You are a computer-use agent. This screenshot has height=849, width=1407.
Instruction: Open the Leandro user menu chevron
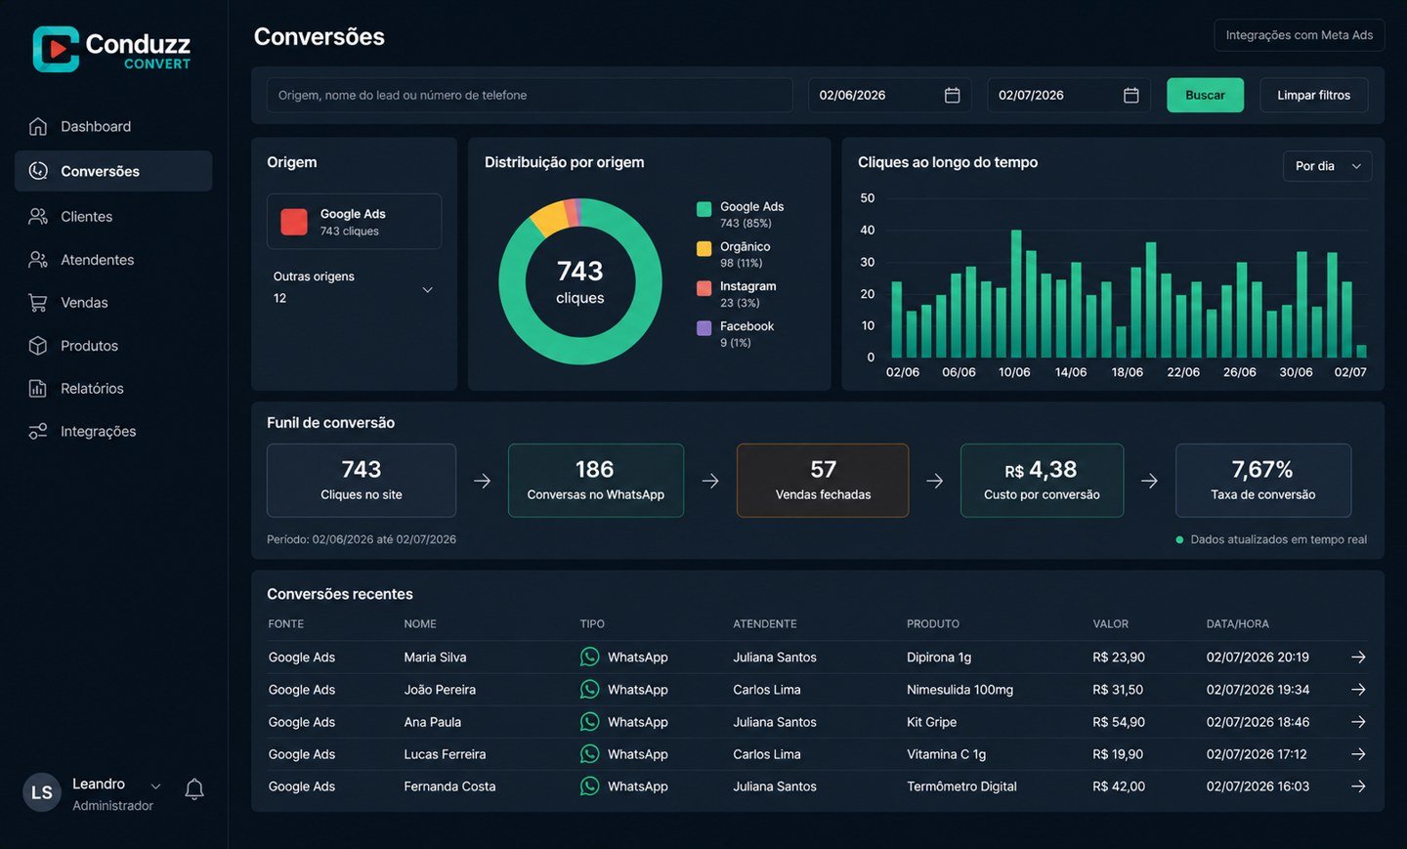pyautogui.click(x=155, y=786)
